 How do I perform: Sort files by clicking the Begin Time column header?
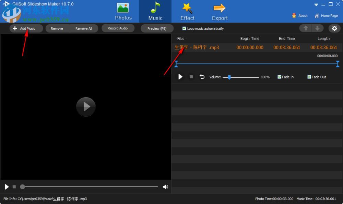click(250, 38)
